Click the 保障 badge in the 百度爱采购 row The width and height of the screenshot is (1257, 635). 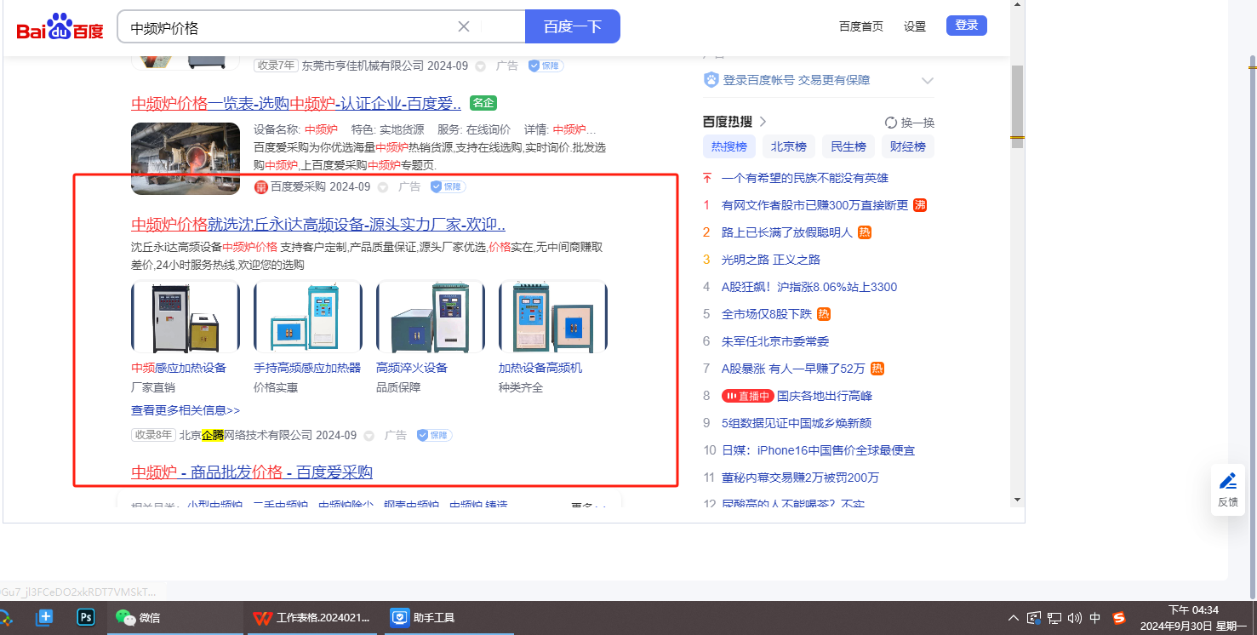click(x=448, y=186)
